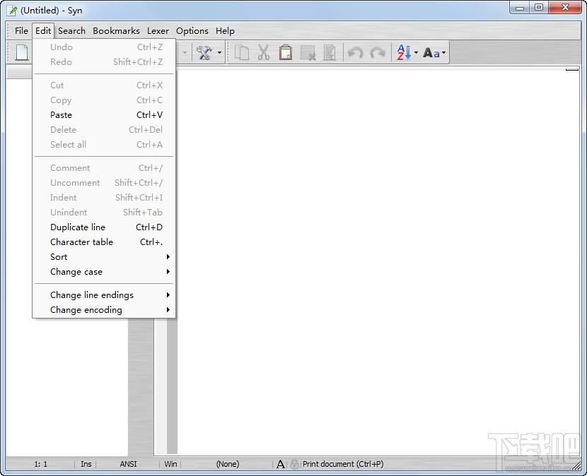Choose Character table from Edit menu

[x=104, y=242]
